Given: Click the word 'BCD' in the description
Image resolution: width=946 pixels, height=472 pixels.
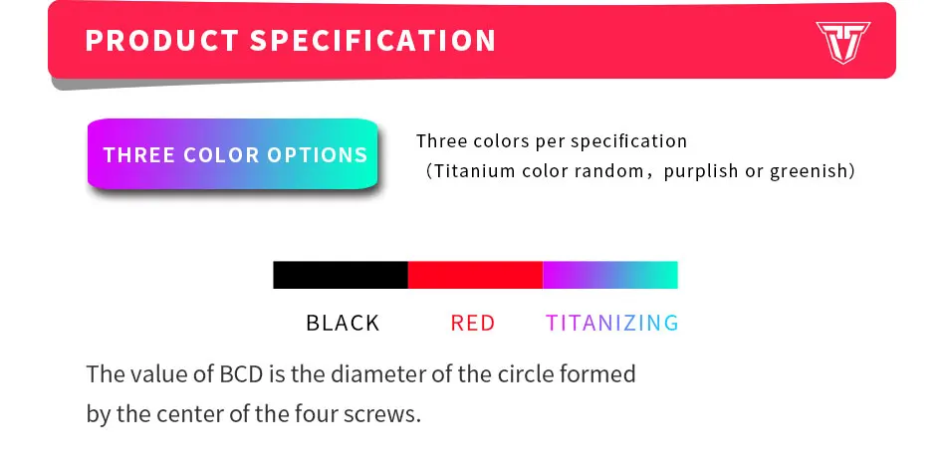Looking at the screenshot, I should 241,374.
